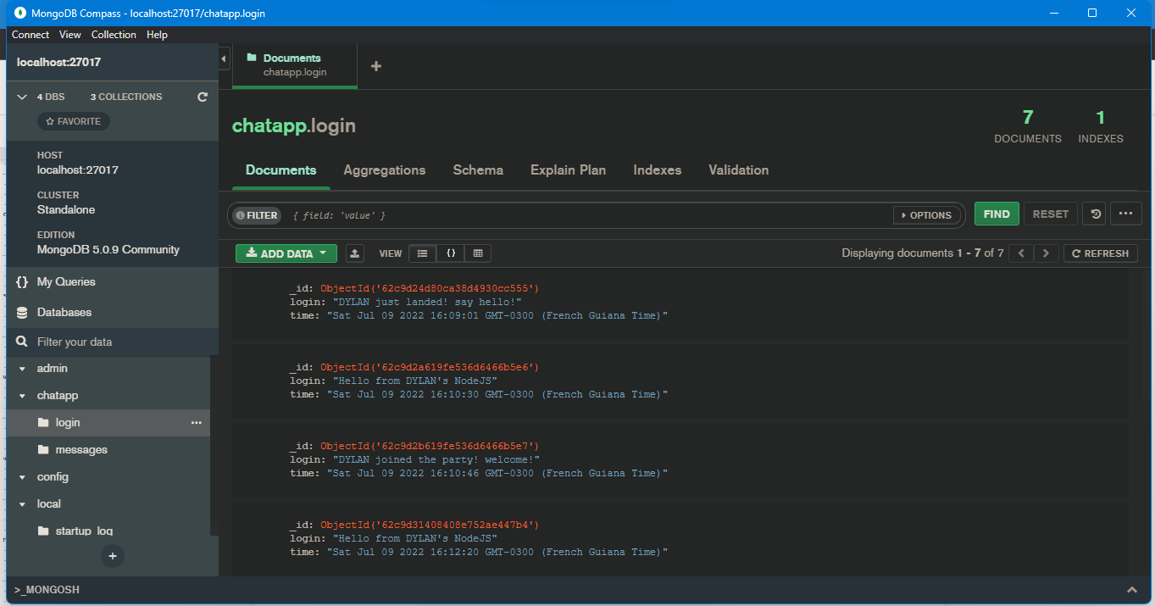This screenshot has width=1155, height=606.
Task: Click ObjectId('62c9d2a619fe536d6466b5e6')
Action: 430,367
